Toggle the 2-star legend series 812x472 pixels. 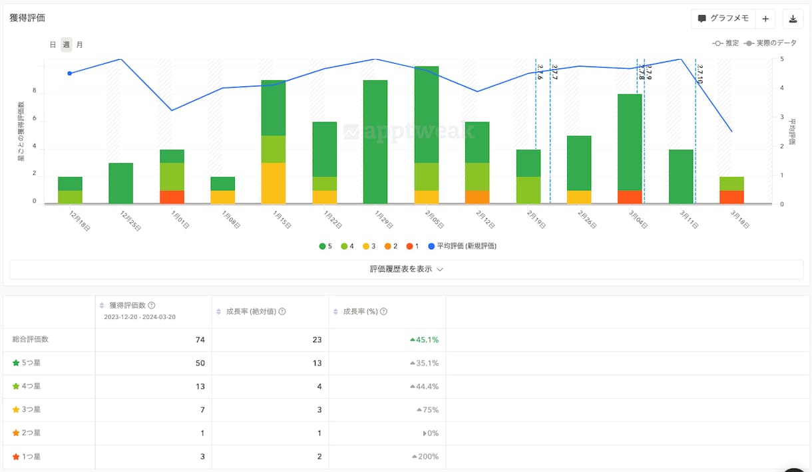[390, 246]
